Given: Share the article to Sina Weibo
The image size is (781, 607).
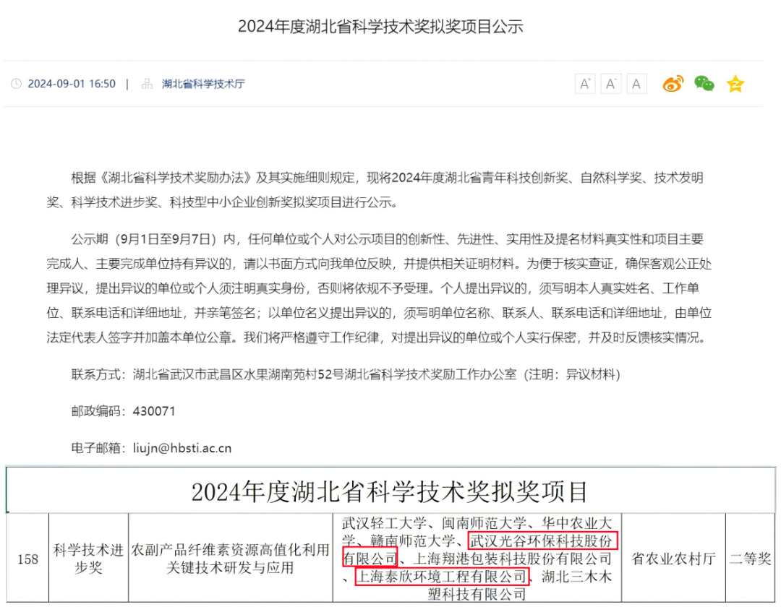Looking at the screenshot, I should [x=673, y=84].
